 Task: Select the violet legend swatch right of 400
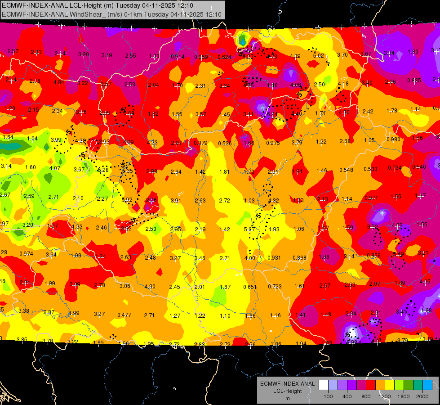352,385
